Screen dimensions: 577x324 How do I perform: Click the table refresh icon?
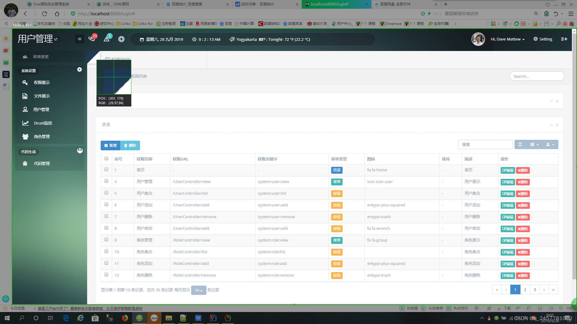click(520, 144)
